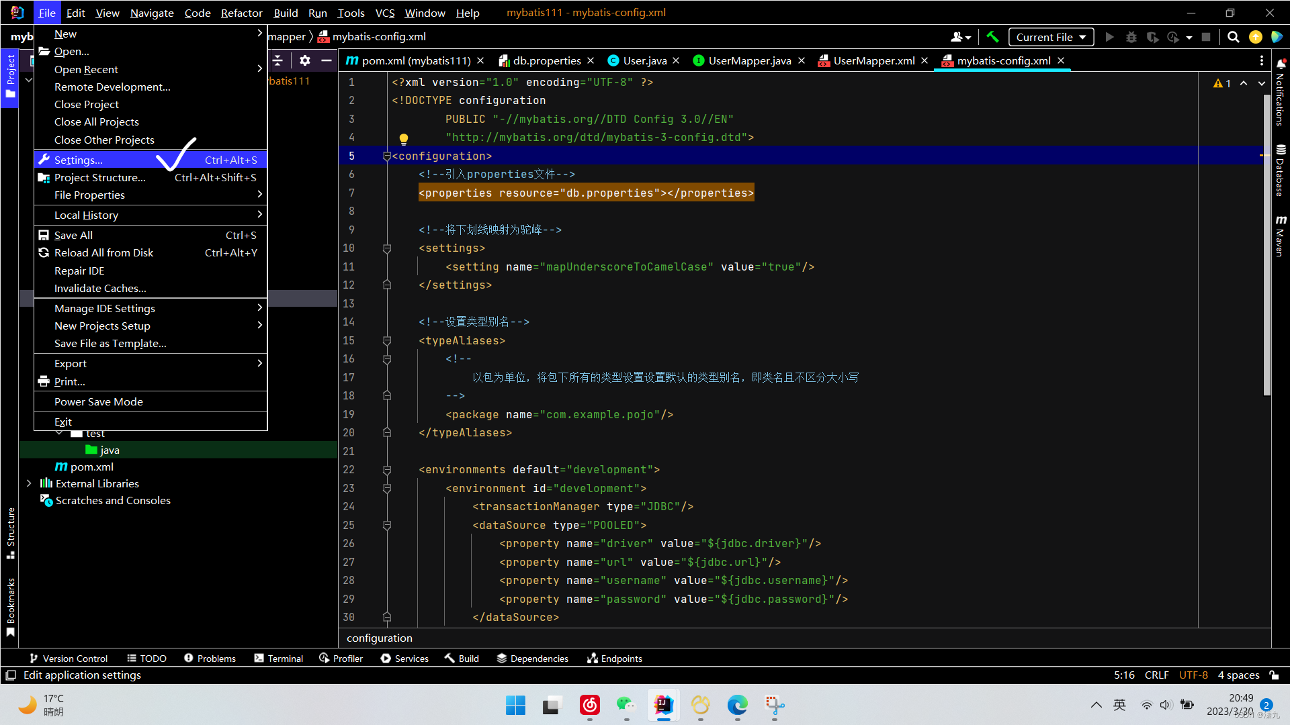Click the Build project hammer icon
1290x725 pixels.
[992, 37]
